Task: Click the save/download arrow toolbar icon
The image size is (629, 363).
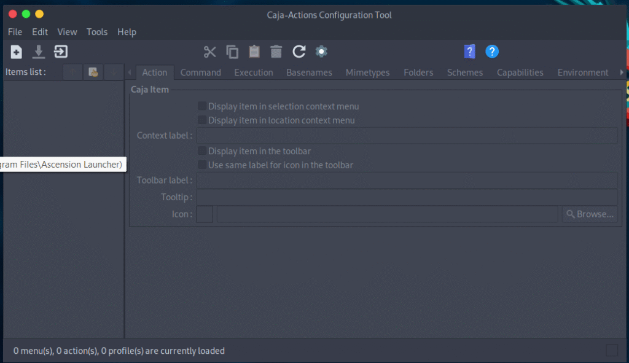Action: [x=39, y=52]
